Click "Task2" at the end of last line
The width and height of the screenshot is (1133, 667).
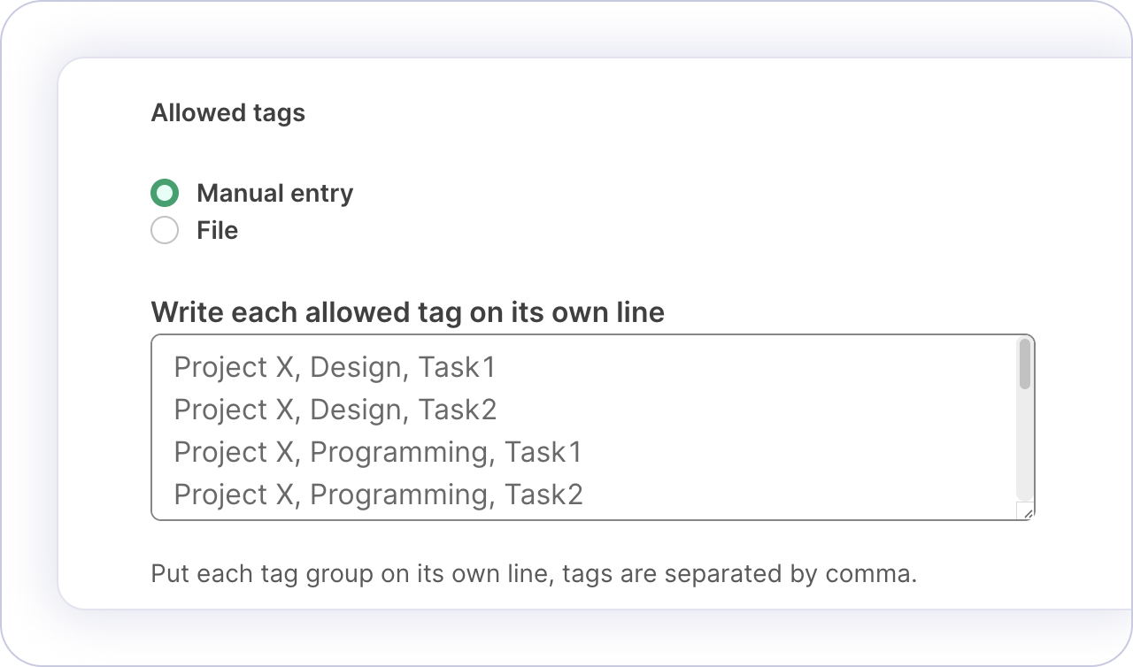click(543, 494)
